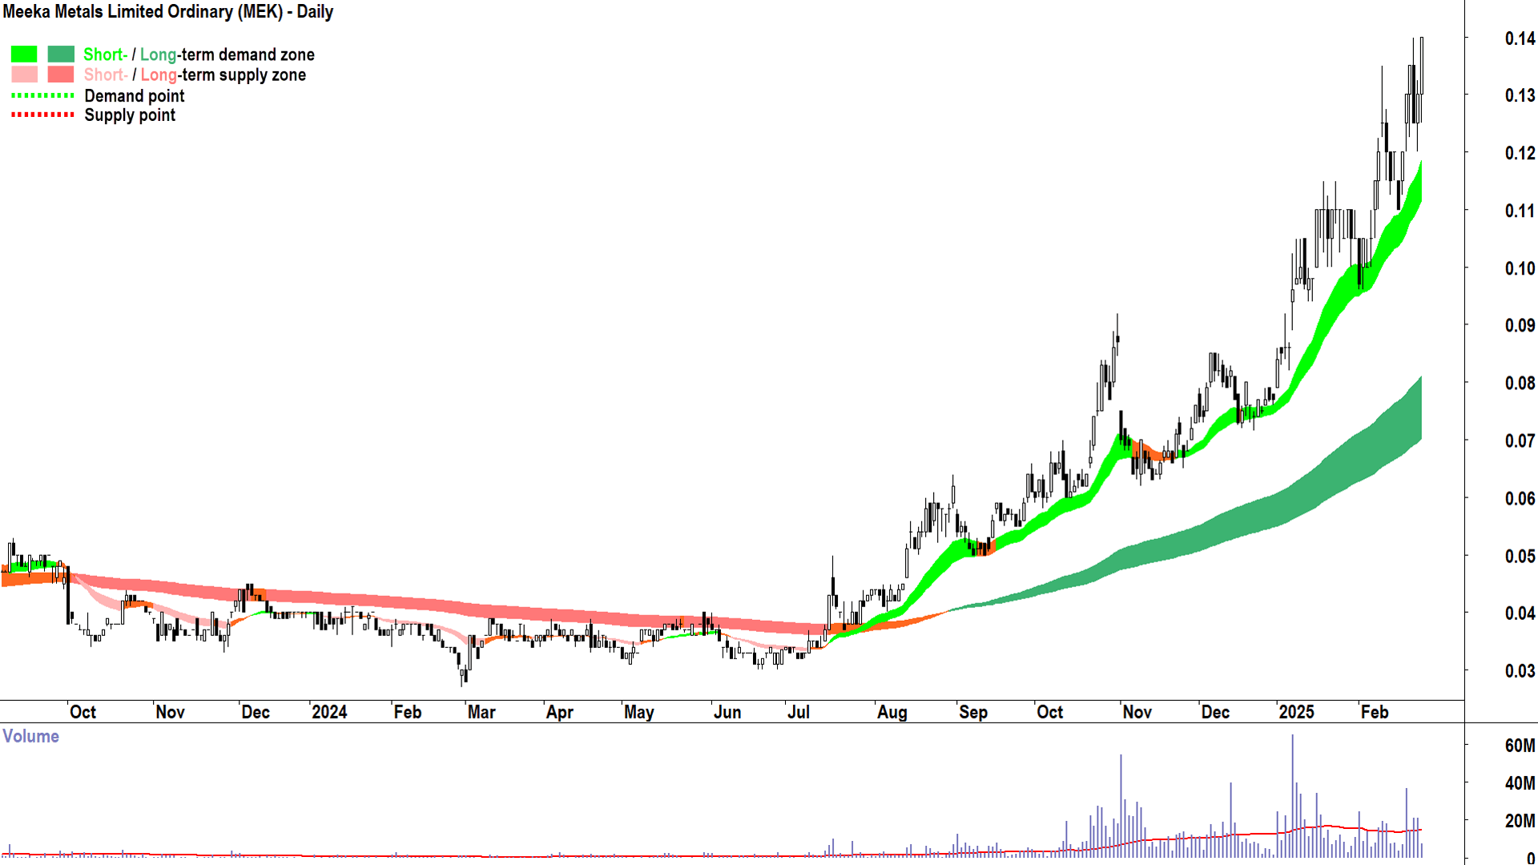Click the 2025 label on time axis
The height and width of the screenshot is (865, 1538).
pyautogui.click(x=1295, y=712)
